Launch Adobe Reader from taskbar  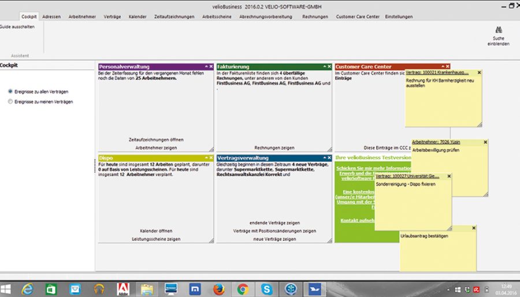123,289
